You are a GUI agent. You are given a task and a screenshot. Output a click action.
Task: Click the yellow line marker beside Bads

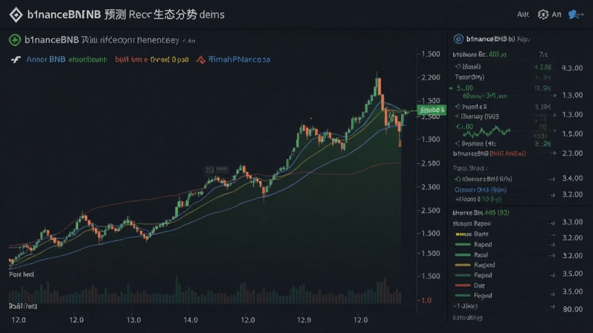pos(463,234)
